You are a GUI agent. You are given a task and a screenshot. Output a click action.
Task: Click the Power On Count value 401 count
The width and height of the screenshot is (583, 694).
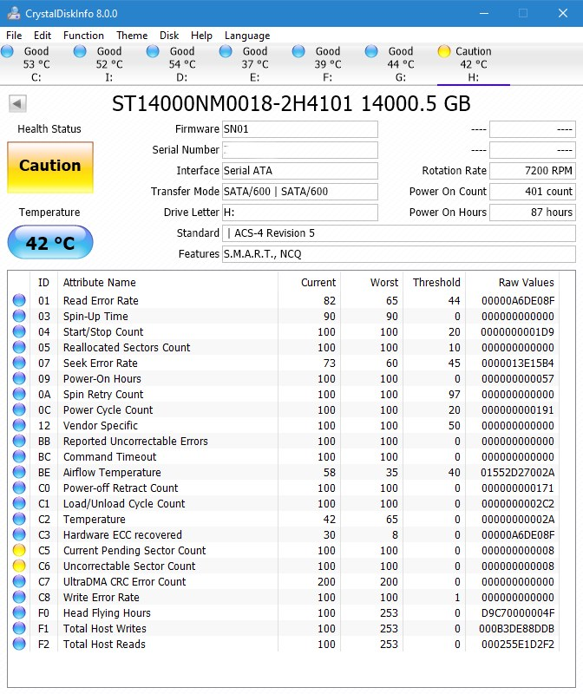pyautogui.click(x=533, y=192)
